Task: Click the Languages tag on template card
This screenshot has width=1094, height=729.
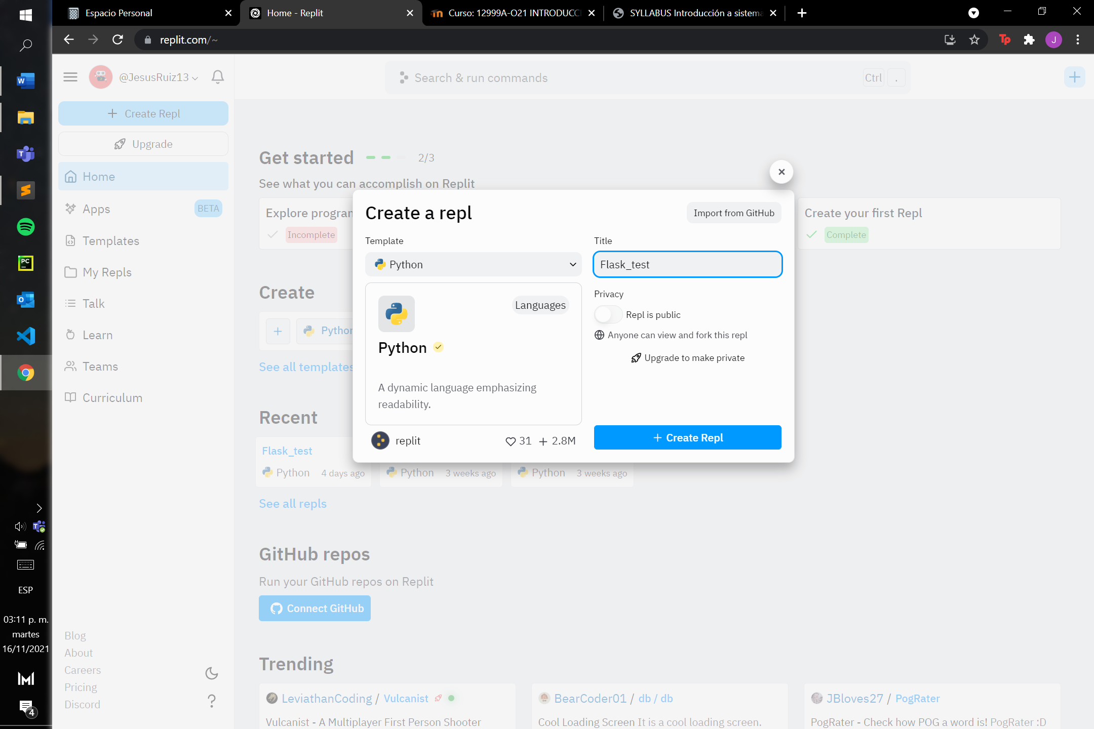Action: click(540, 305)
